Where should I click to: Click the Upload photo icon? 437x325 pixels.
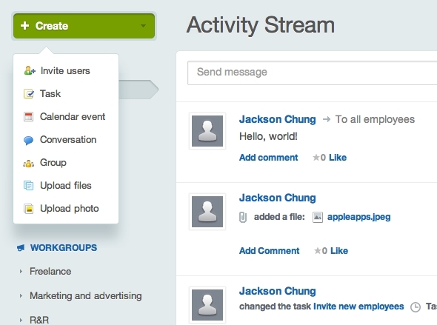point(28,209)
